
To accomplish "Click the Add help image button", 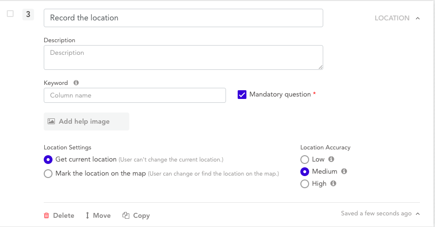I will [87, 121].
